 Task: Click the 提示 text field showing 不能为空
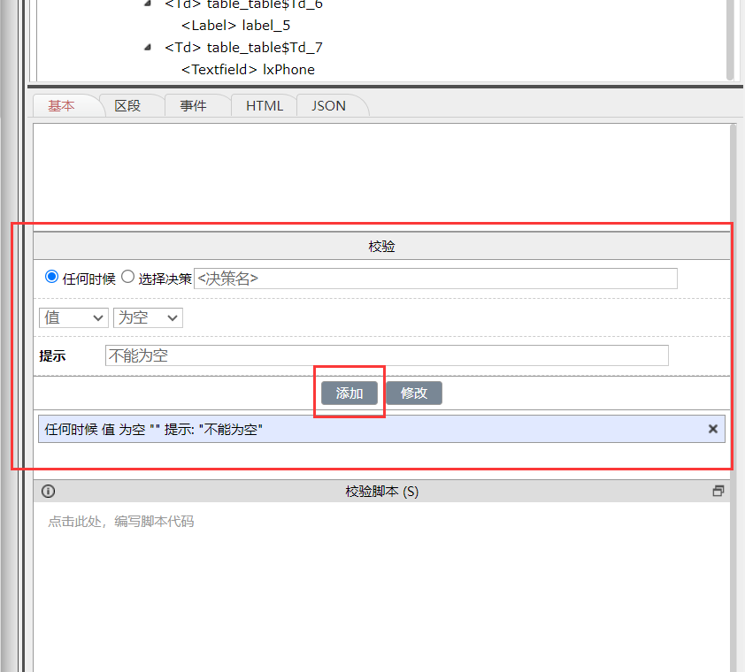(387, 355)
